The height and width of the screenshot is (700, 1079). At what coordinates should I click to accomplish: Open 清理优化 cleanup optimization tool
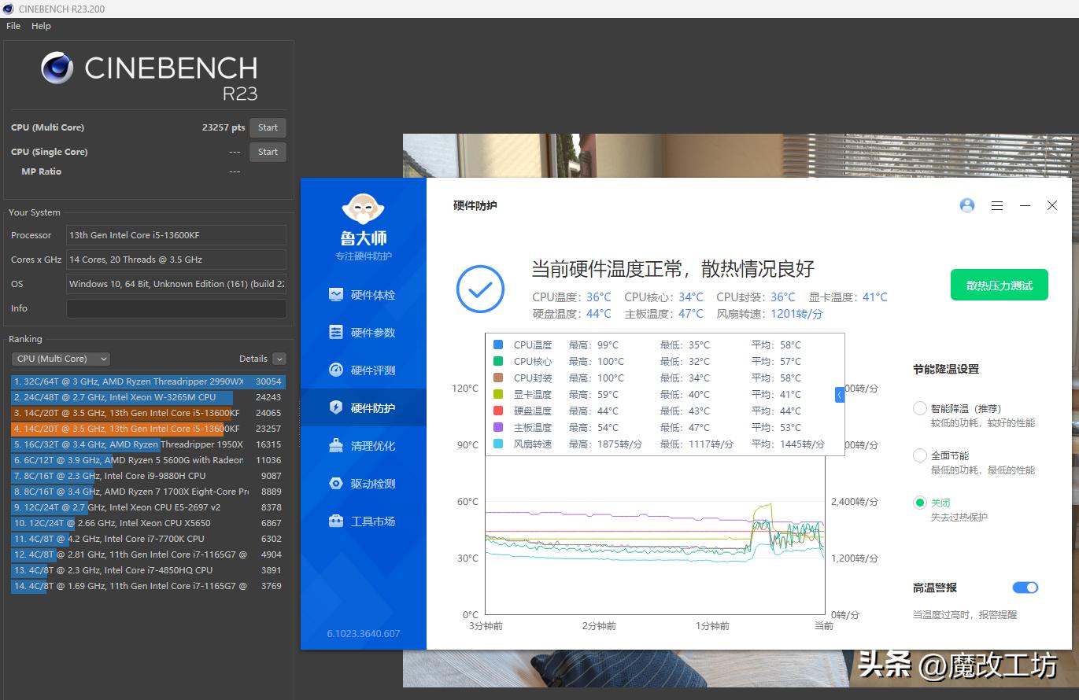[x=363, y=445]
